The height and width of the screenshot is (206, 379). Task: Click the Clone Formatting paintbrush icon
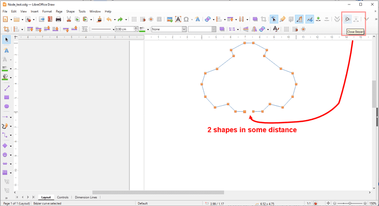point(99,19)
